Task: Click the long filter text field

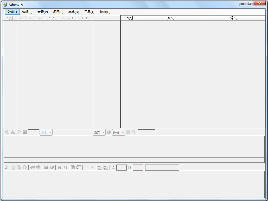Action: [x=73, y=133]
